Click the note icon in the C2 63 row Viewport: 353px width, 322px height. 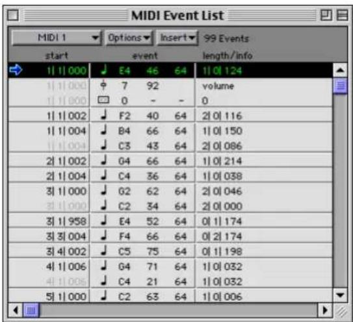point(103,296)
